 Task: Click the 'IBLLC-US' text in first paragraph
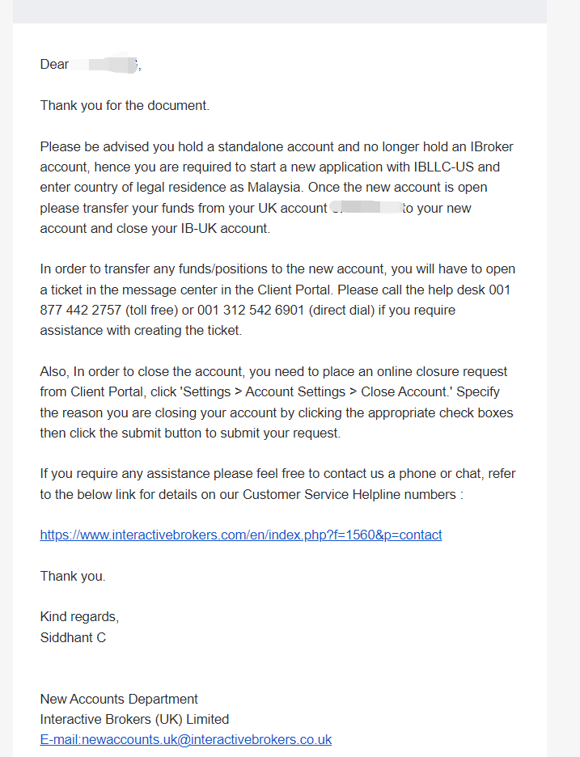[x=444, y=167]
